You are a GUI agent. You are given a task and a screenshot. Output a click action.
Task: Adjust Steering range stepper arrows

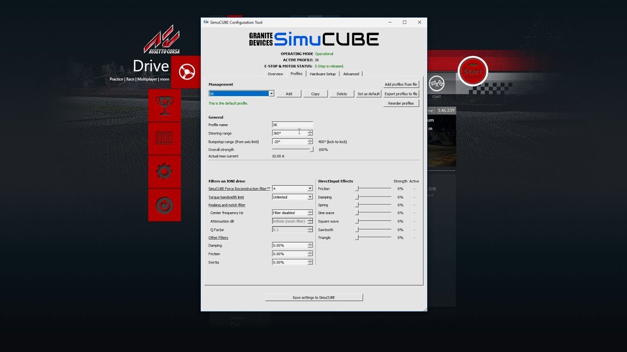tap(311, 133)
